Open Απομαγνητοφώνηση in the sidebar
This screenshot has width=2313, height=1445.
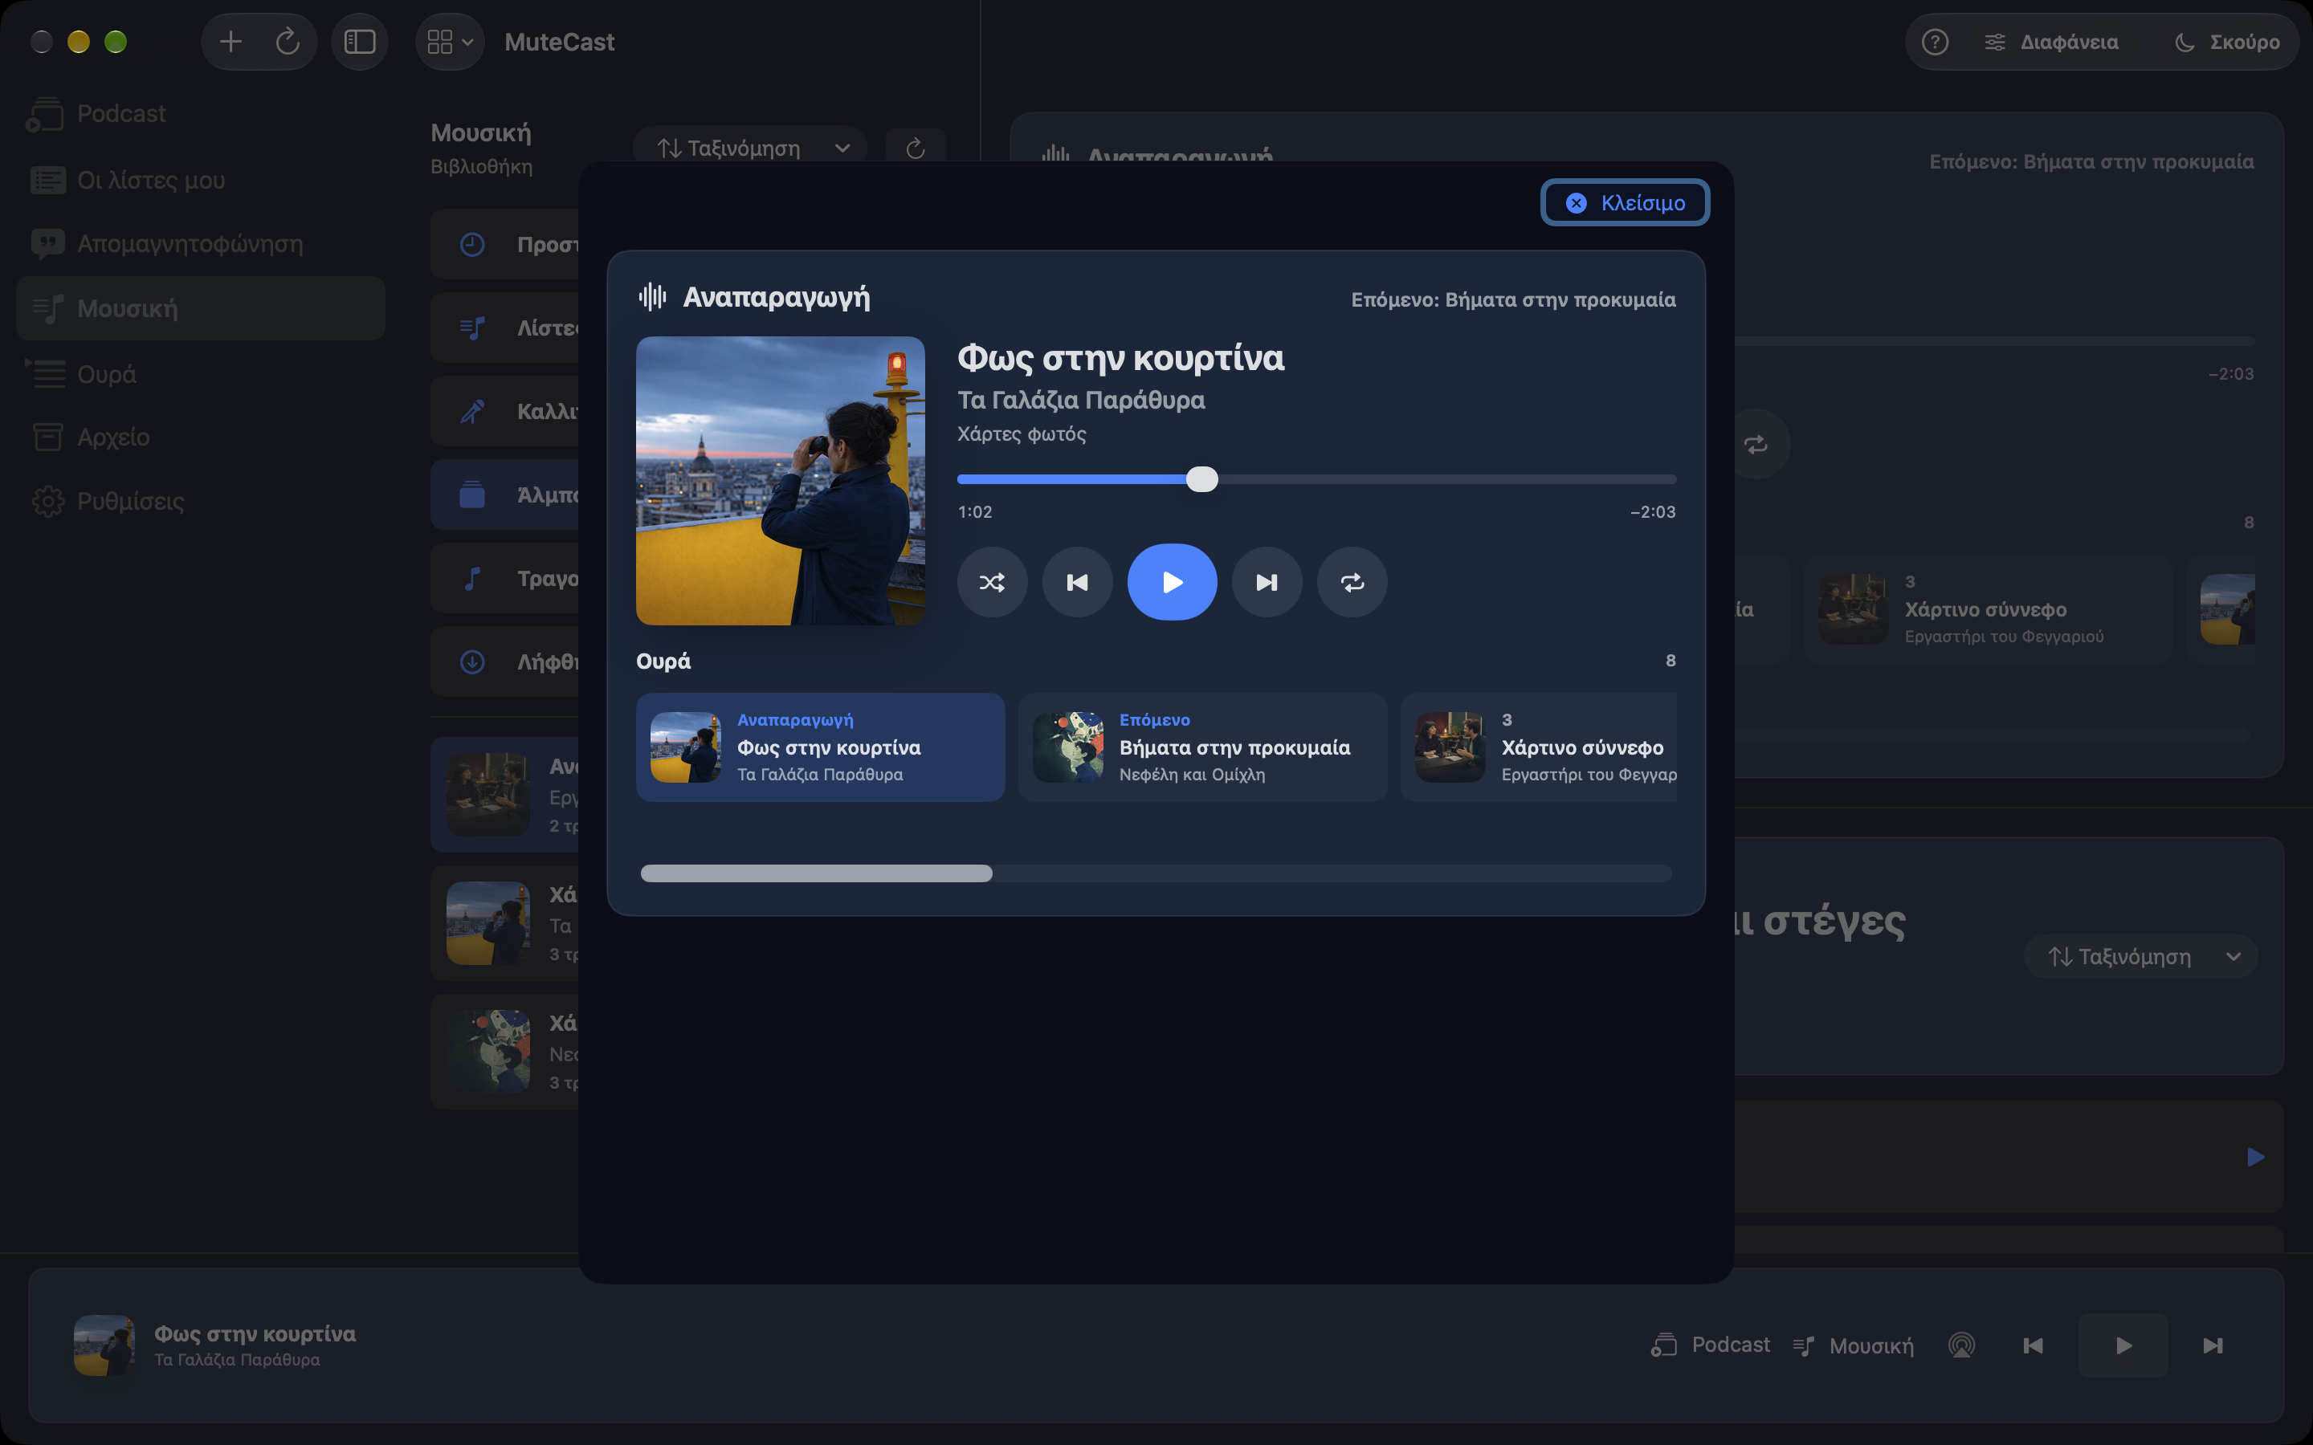tap(199, 244)
